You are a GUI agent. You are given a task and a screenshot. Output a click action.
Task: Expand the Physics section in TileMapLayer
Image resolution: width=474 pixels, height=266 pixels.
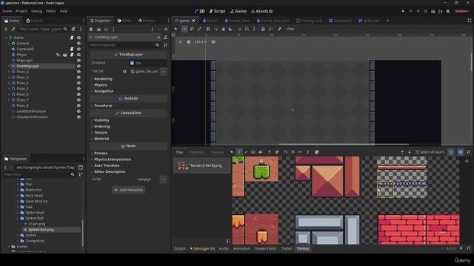point(101,85)
